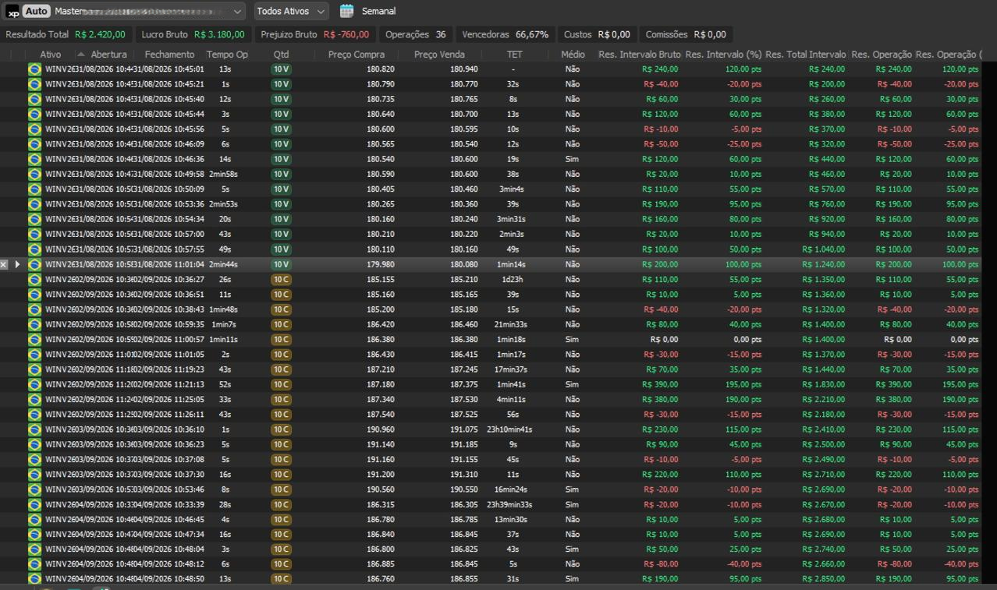Click the Brazil flag on row closing 10:48:50
Image resolution: width=997 pixels, height=590 pixels.
pyautogui.click(x=34, y=579)
